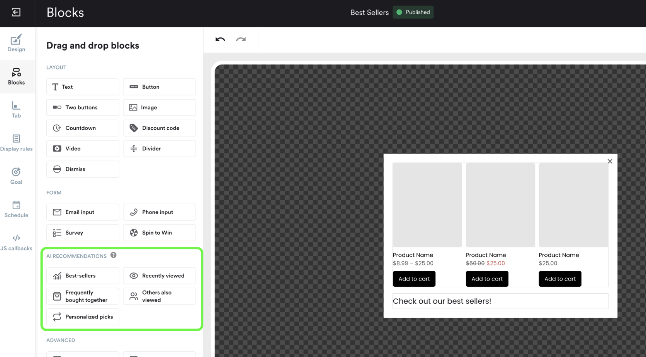Screen dimensions: 646x357
Task: Click the first product's Add to cart
Action: point(414,279)
